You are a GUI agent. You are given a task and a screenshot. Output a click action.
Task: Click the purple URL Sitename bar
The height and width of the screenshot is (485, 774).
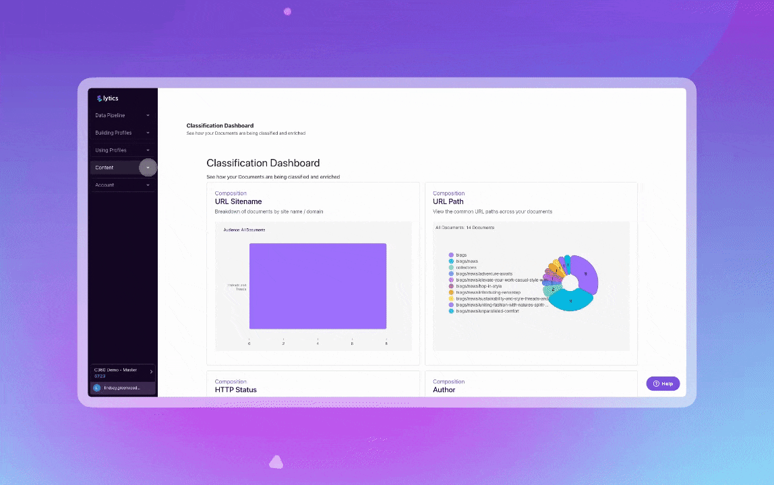point(318,286)
